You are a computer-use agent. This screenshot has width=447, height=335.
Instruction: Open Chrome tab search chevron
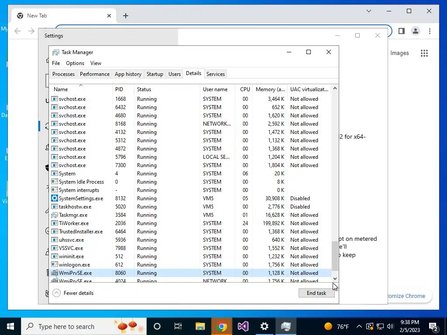click(x=368, y=11)
